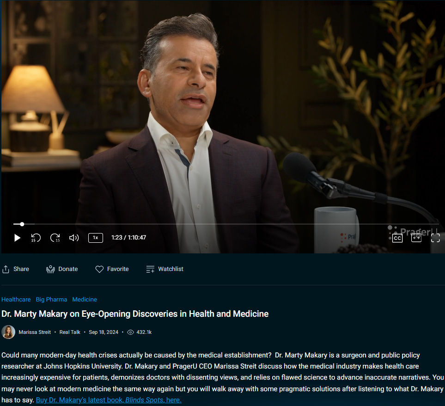Image resolution: width=445 pixels, height=406 pixels.
Task: Open Marissa Streit's presenter name
Action: tap(35, 332)
